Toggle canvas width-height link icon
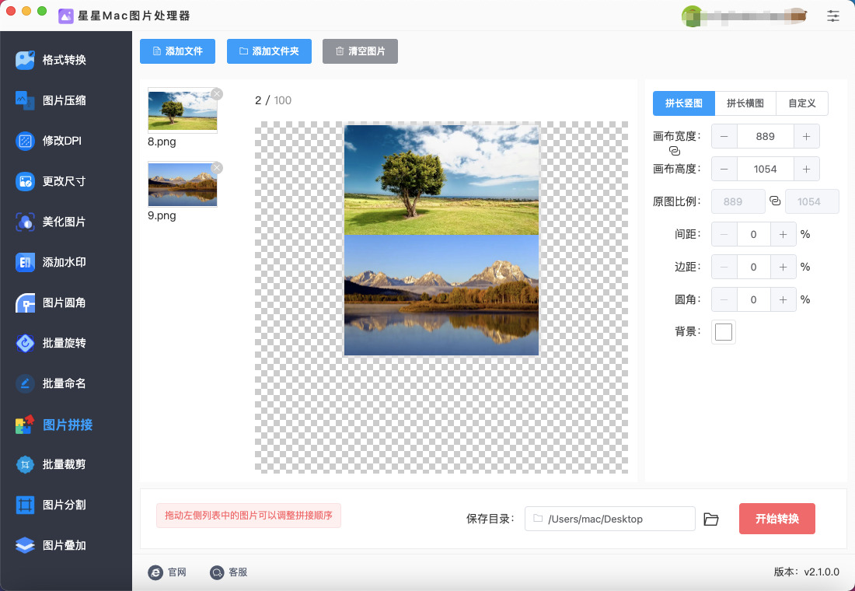This screenshot has width=855, height=591. (x=675, y=151)
